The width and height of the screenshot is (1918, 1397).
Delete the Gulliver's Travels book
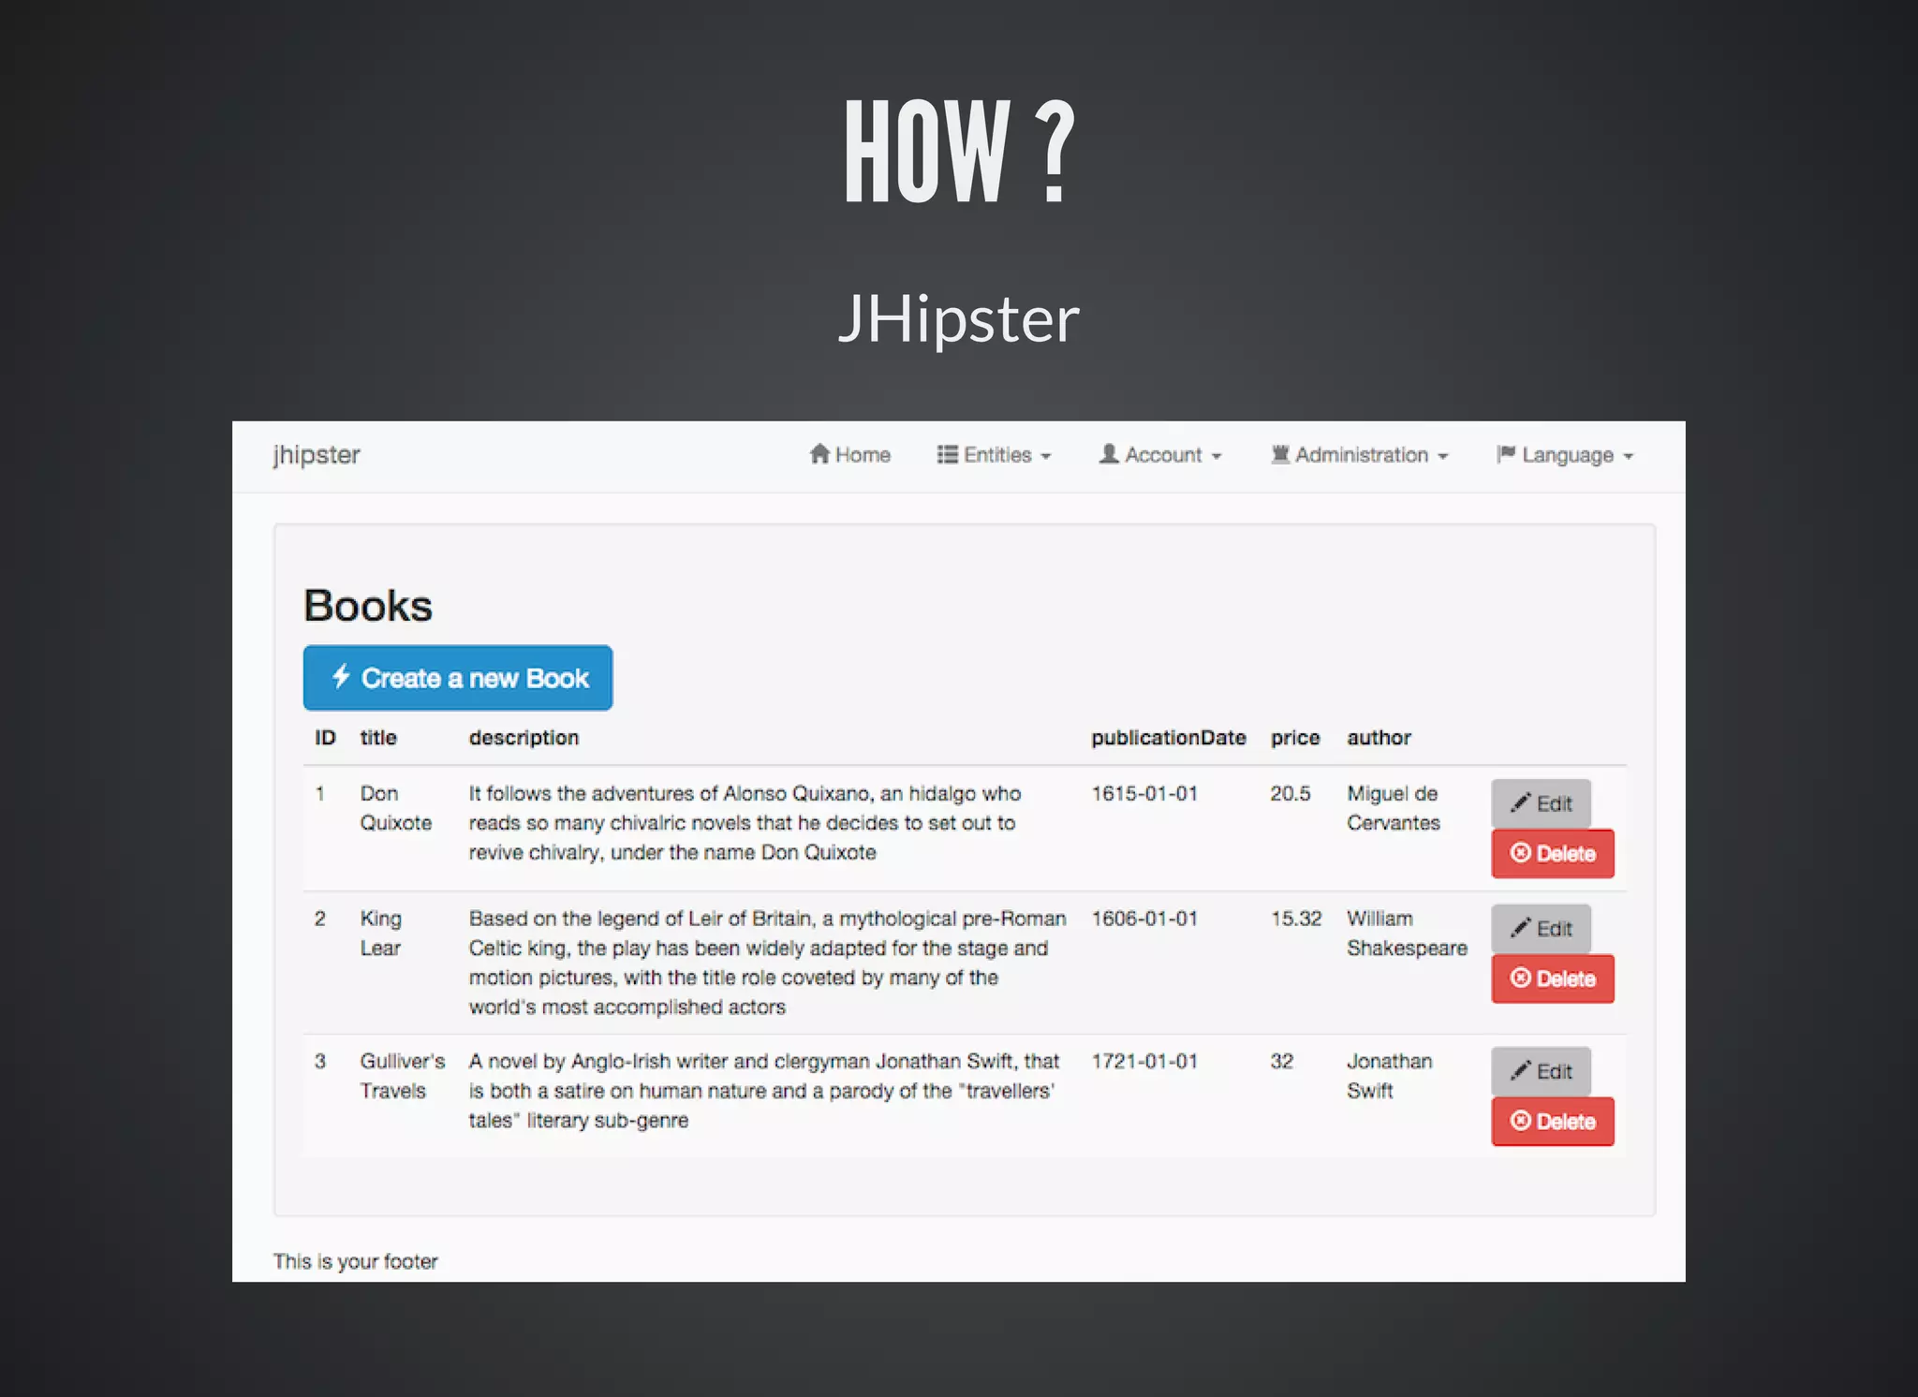1553,1121
